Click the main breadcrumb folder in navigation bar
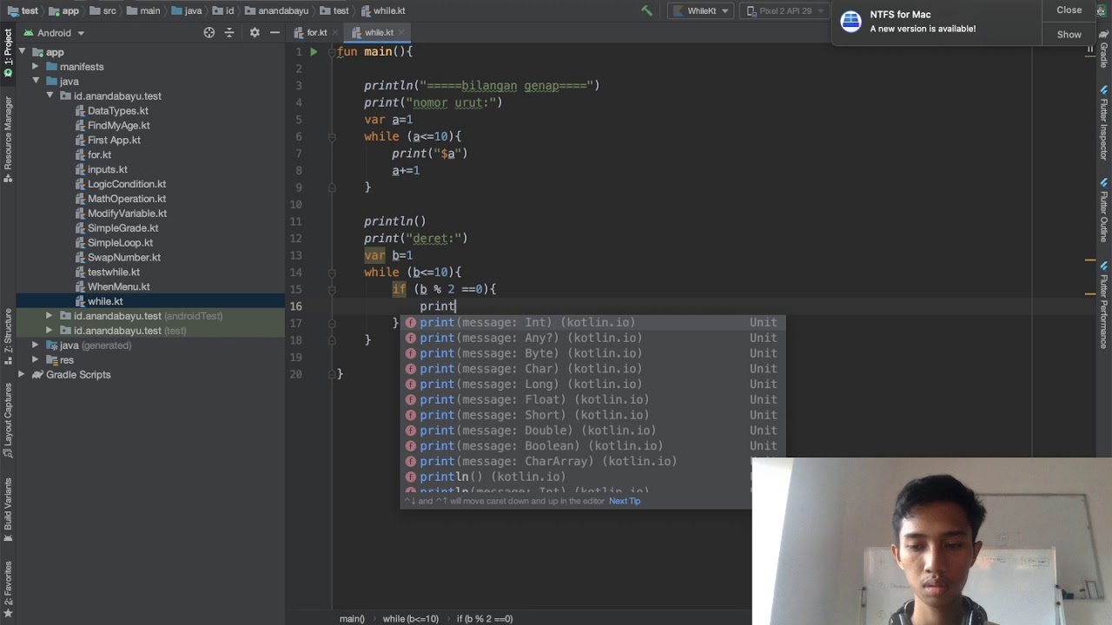Viewport: 1112px width, 625px height. click(x=143, y=10)
